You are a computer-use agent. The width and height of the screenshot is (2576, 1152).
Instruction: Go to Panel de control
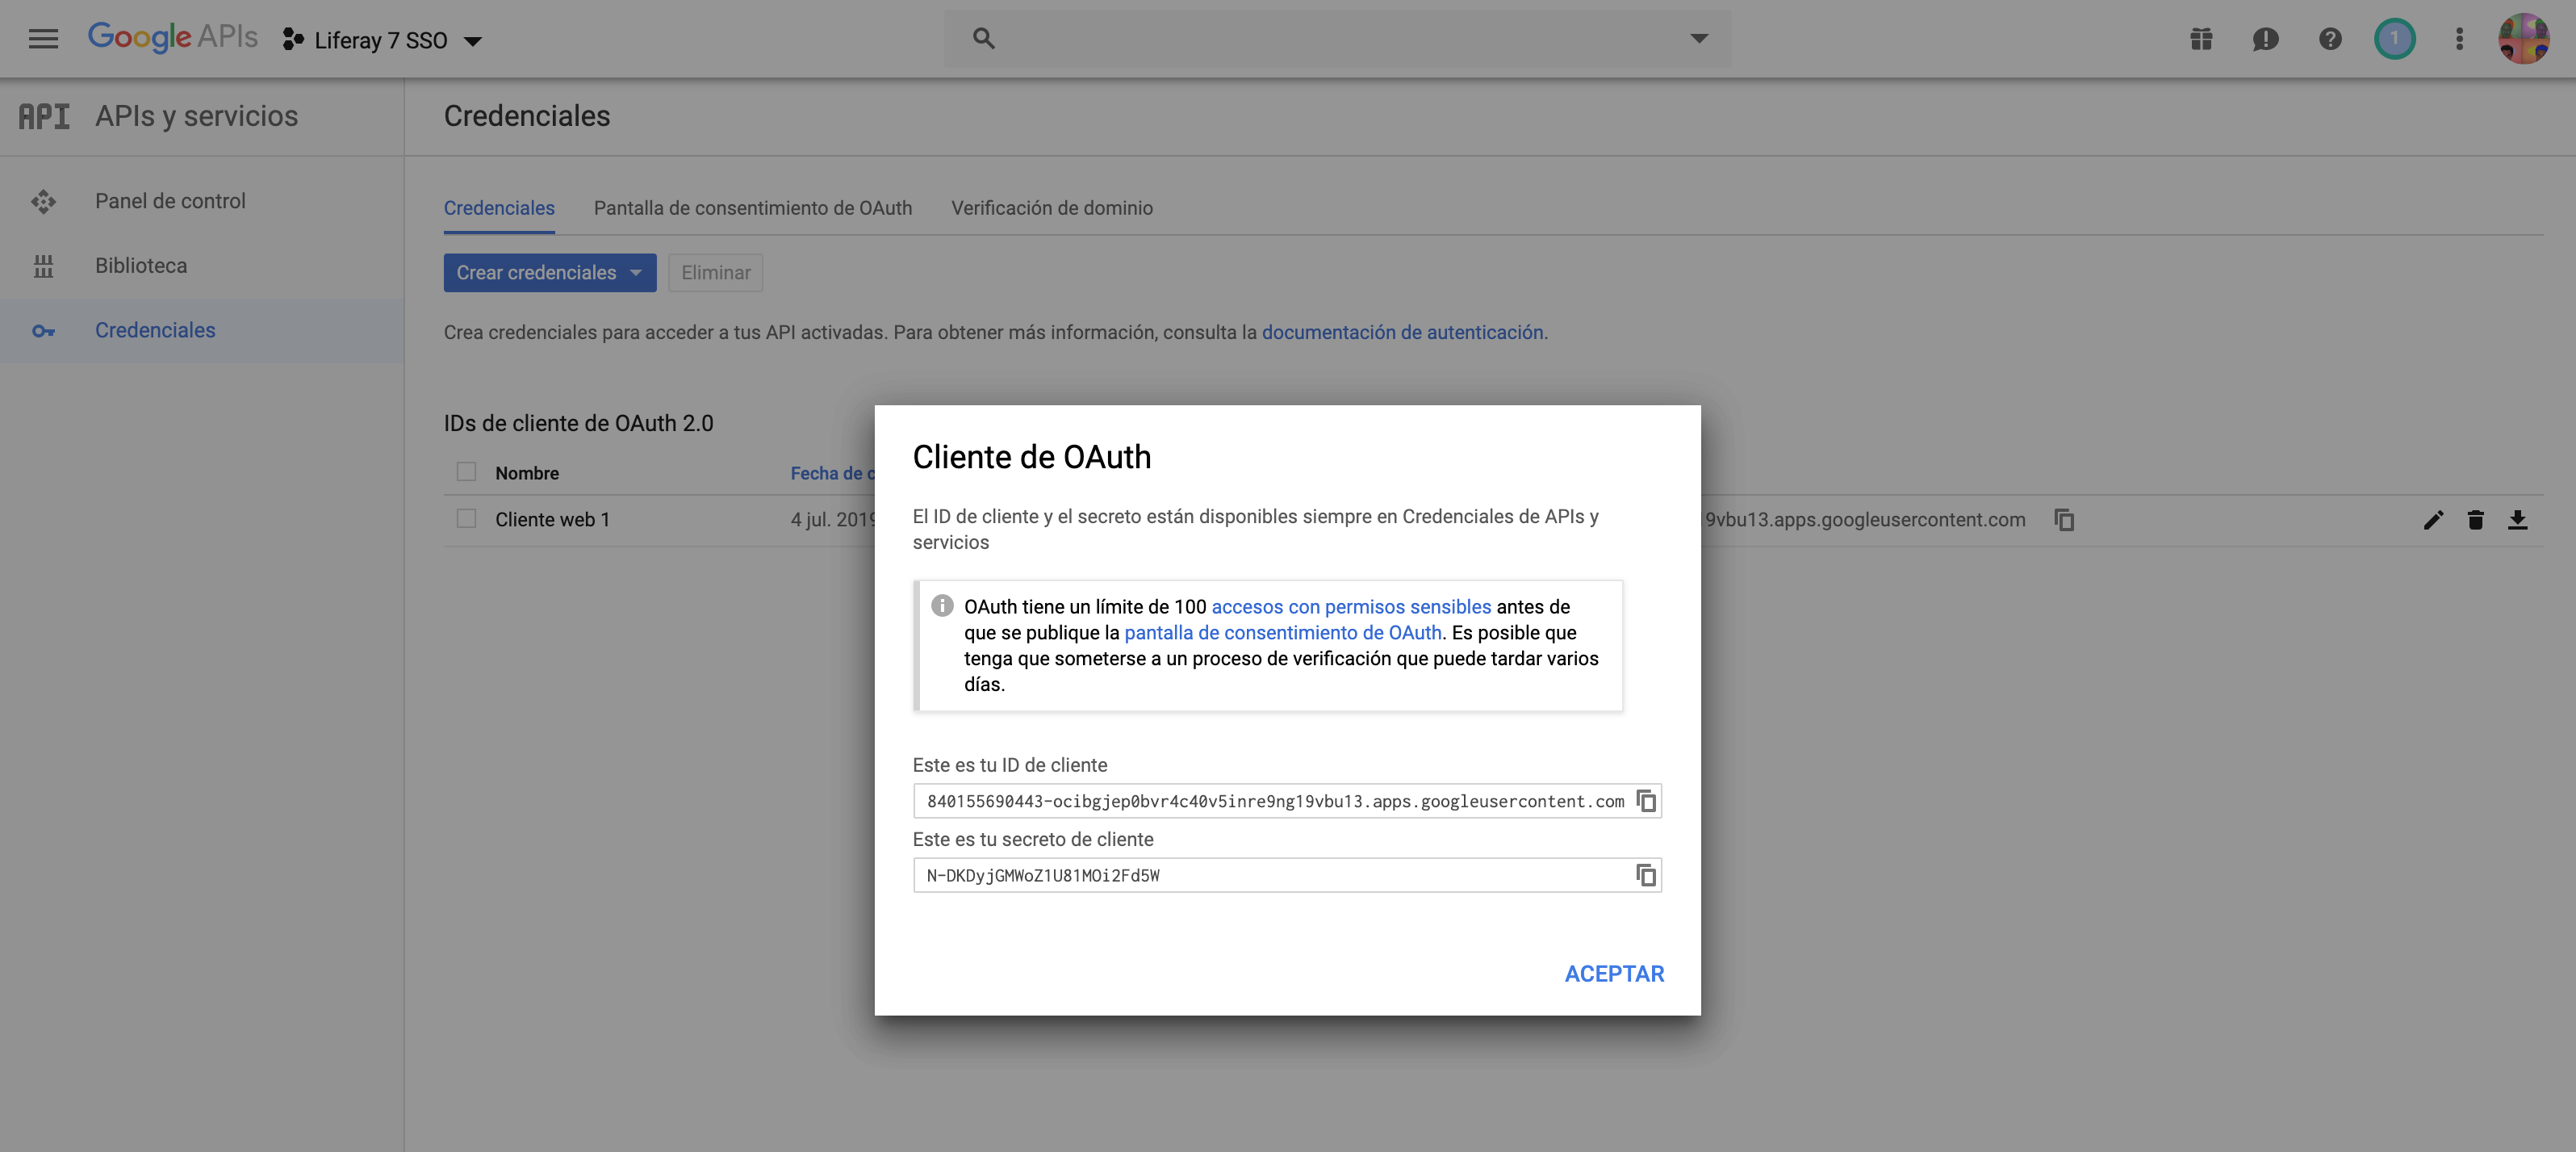click(170, 201)
